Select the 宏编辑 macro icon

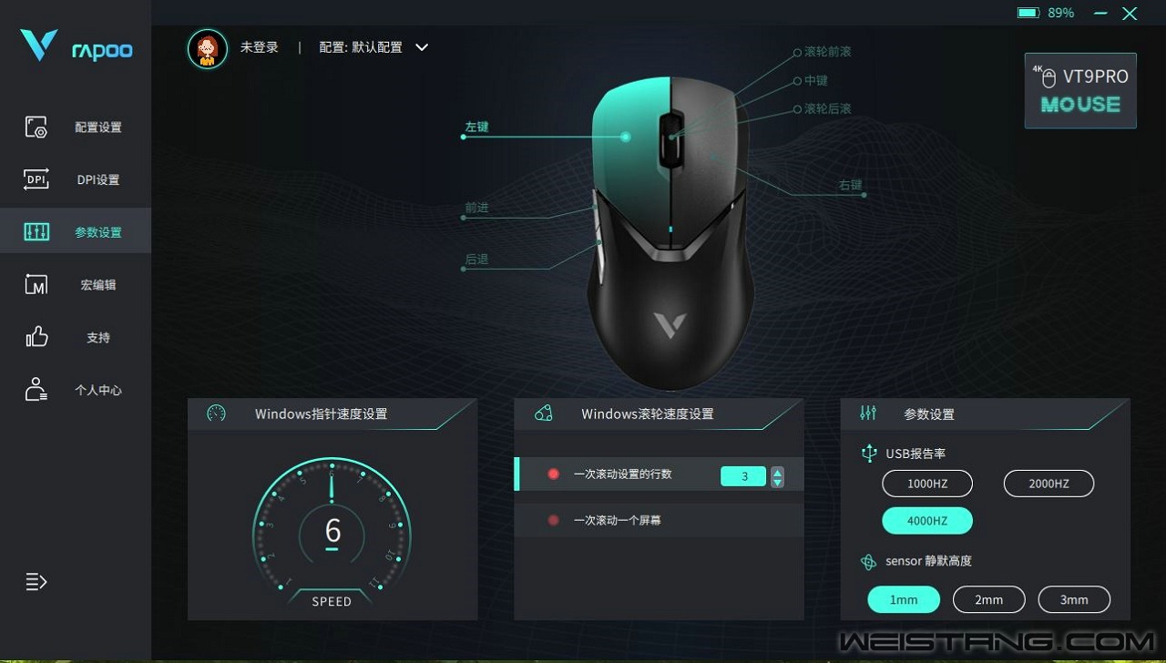(36, 284)
